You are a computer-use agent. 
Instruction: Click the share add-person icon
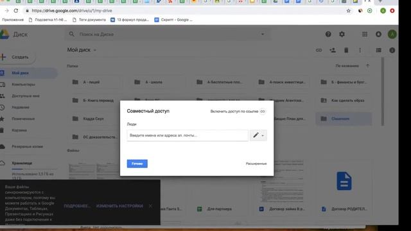(333, 50)
